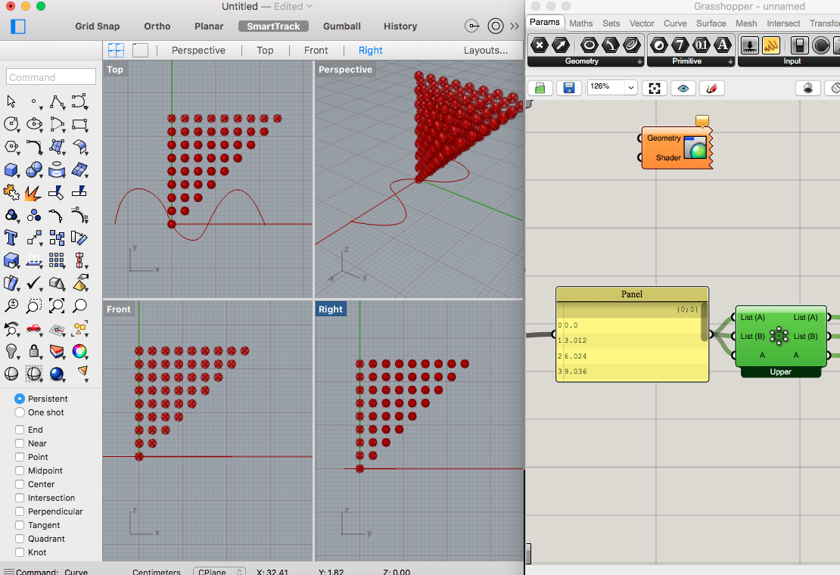
Task: Enable the Near object snap
Action: [20, 443]
